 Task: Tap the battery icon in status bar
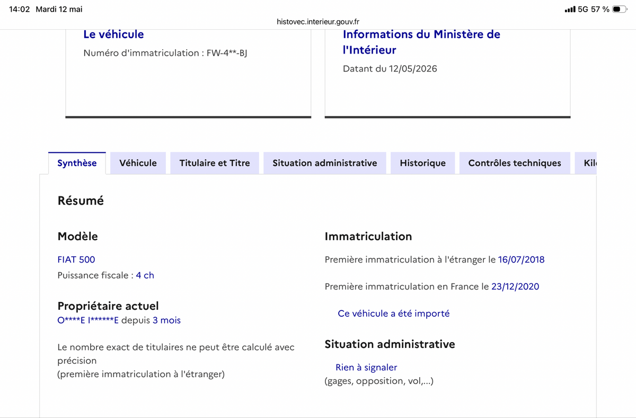click(x=620, y=10)
